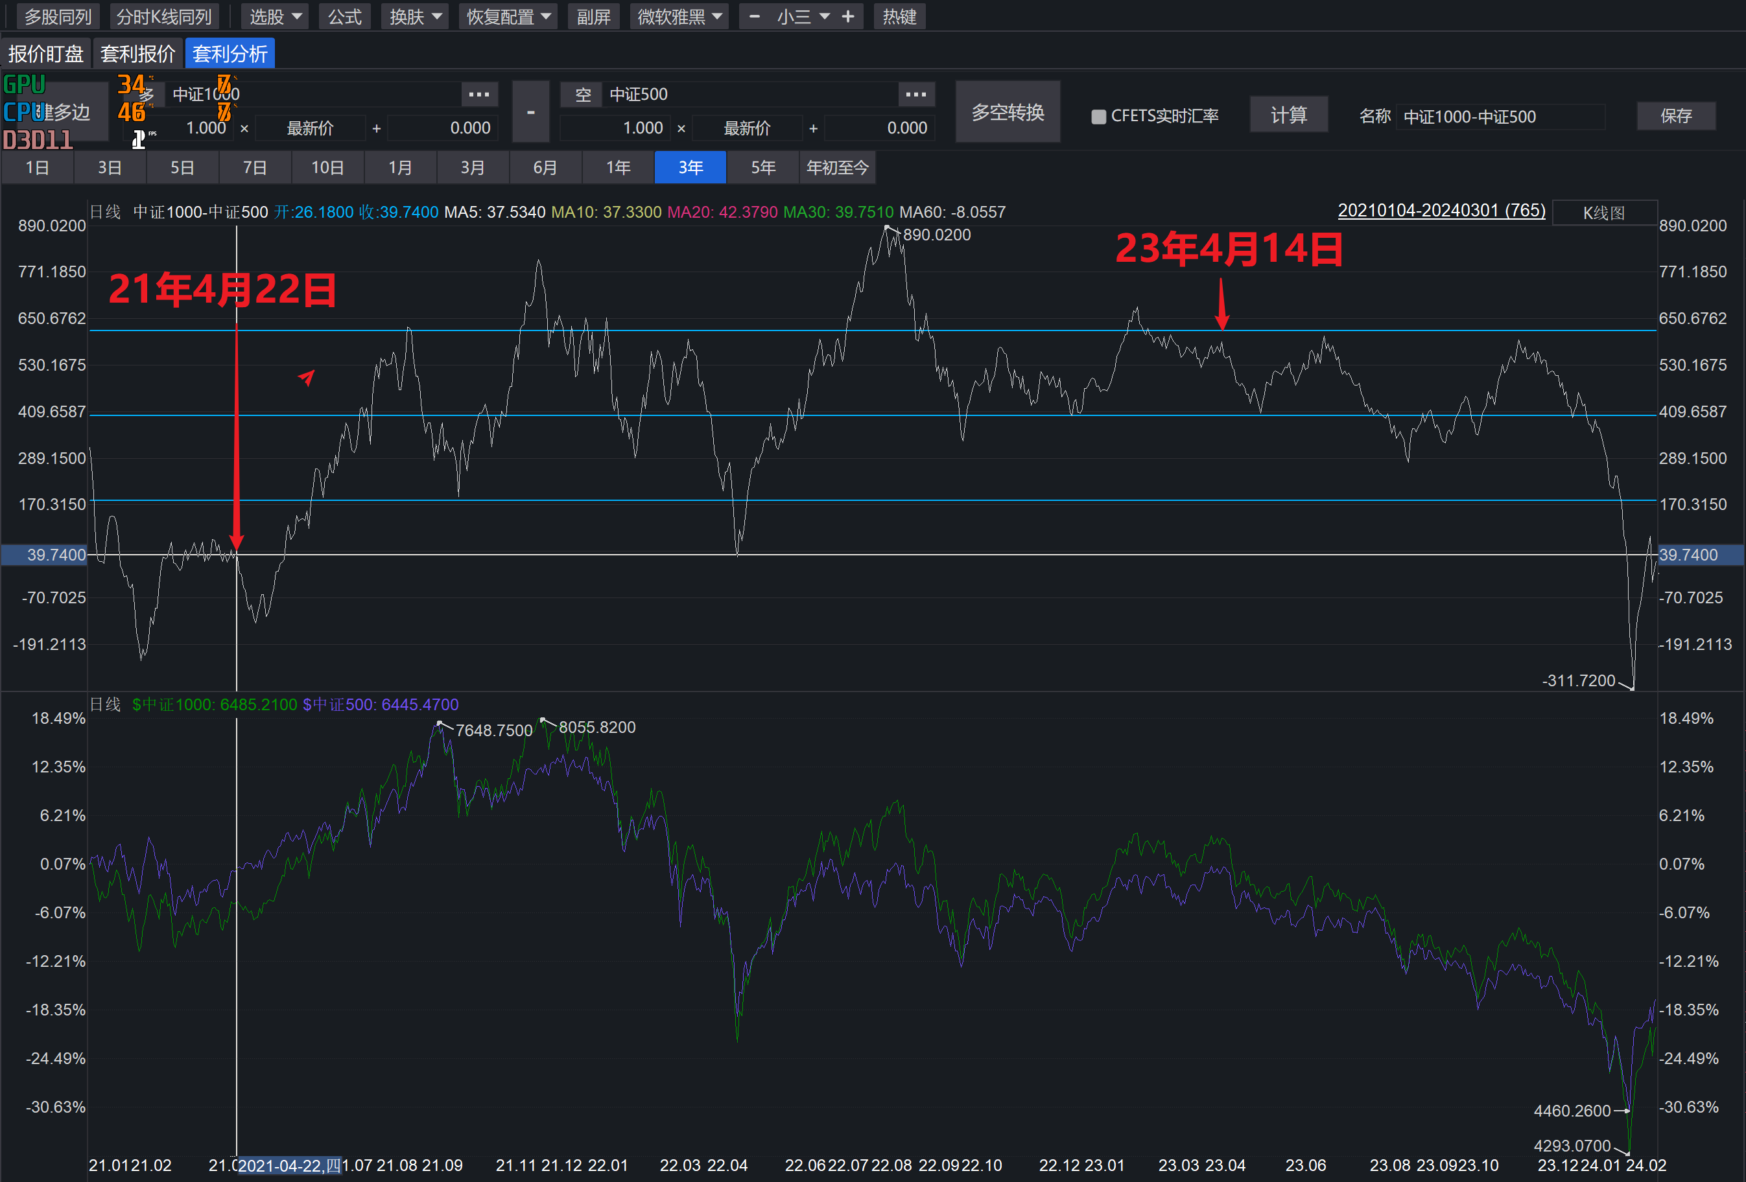Click the ellipsis button beside 中证500
The height and width of the screenshot is (1182, 1746).
[916, 95]
